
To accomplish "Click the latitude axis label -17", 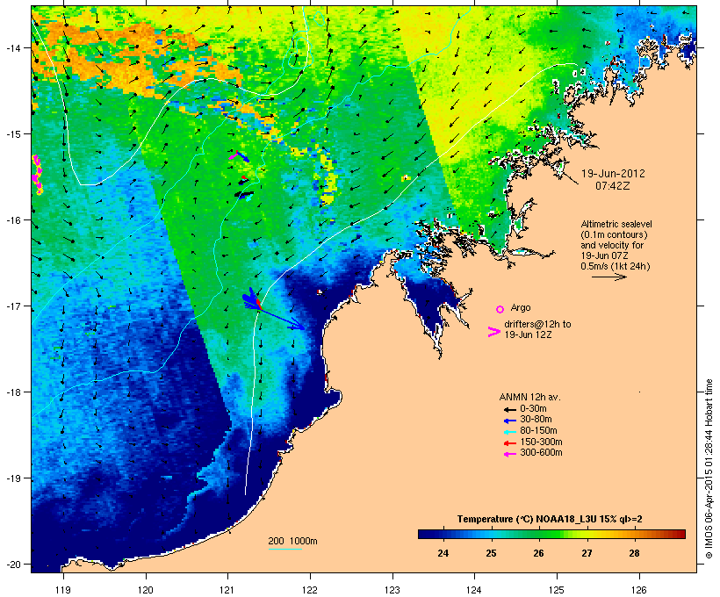I will (x=12, y=306).
